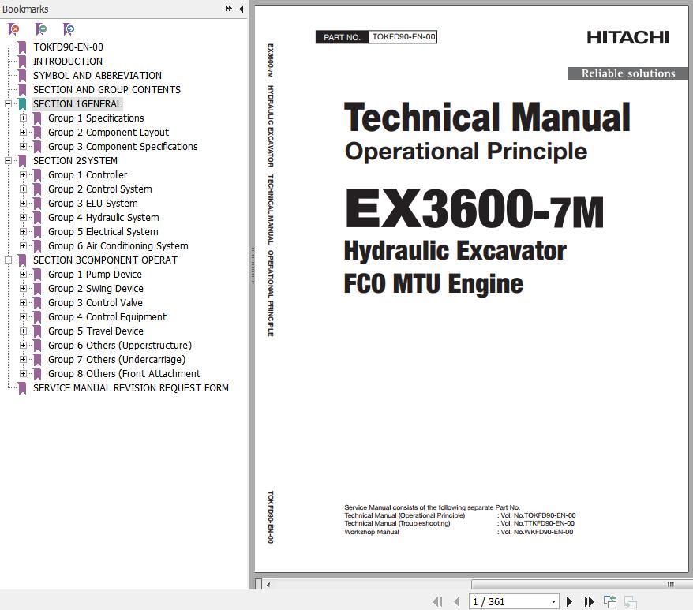
Task: Jump to Group 5 Travel Device bookmark
Action: pos(96,331)
